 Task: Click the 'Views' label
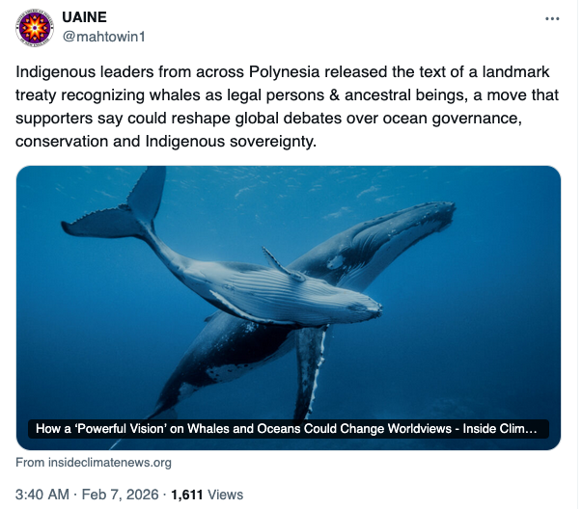point(226,495)
